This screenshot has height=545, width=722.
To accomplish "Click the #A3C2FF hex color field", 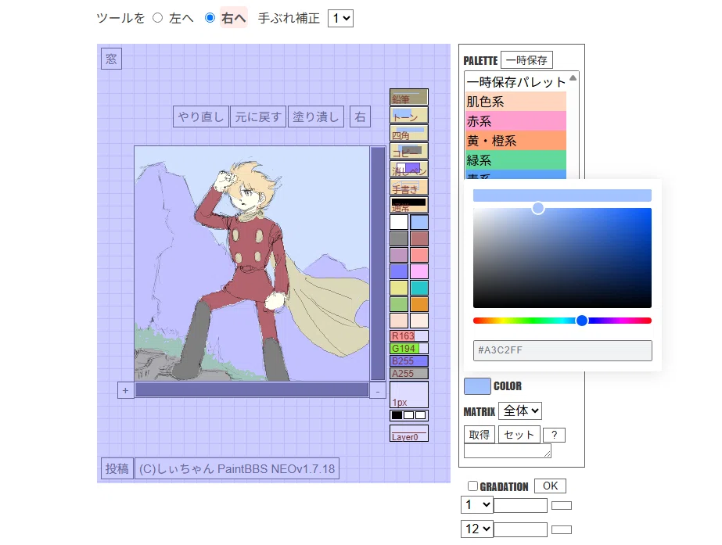I will pos(562,350).
